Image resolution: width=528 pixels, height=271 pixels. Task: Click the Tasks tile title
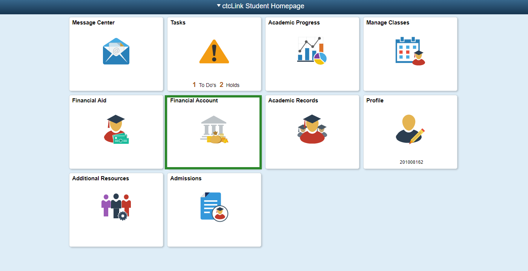click(178, 23)
